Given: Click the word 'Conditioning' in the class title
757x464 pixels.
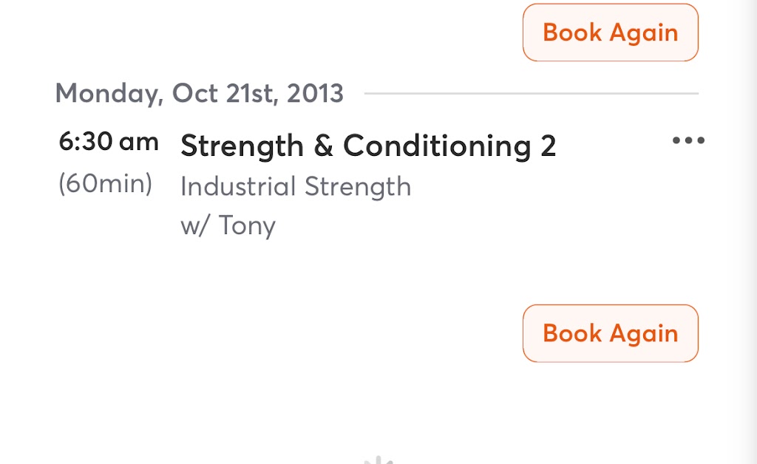Looking at the screenshot, I should 436,146.
